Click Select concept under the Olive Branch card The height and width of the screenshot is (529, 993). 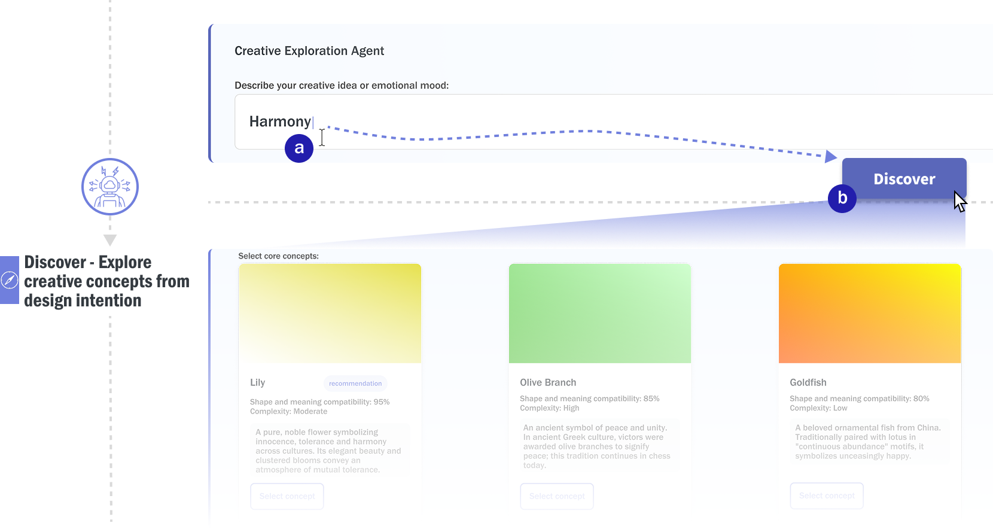tap(557, 496)
